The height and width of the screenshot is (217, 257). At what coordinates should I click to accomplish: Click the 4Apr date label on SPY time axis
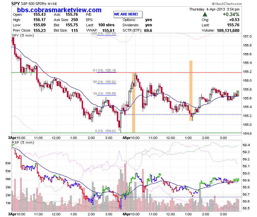127,138
